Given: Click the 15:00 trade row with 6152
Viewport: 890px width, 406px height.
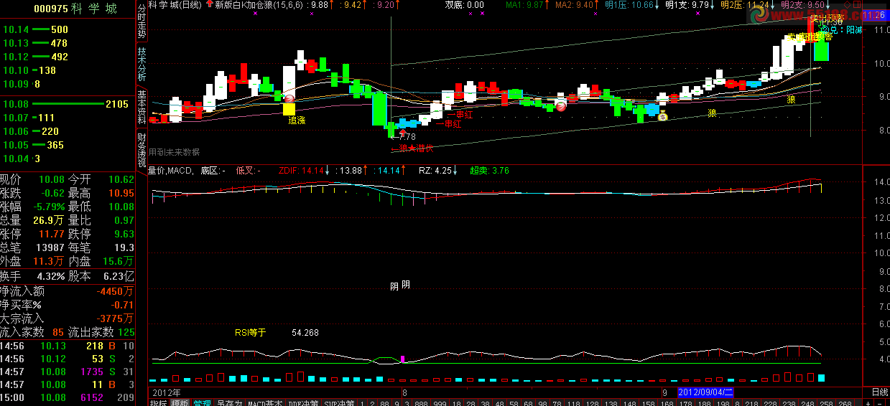Looking at the screenshot, I should [x=68, y=397].
